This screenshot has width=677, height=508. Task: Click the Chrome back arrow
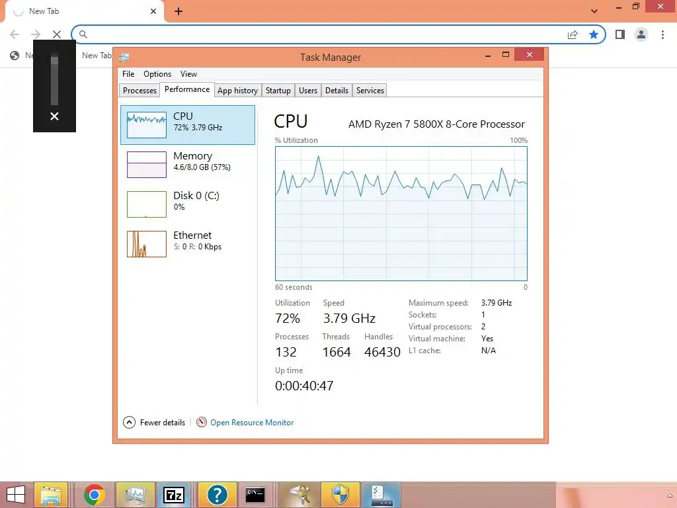pos(15,34)
